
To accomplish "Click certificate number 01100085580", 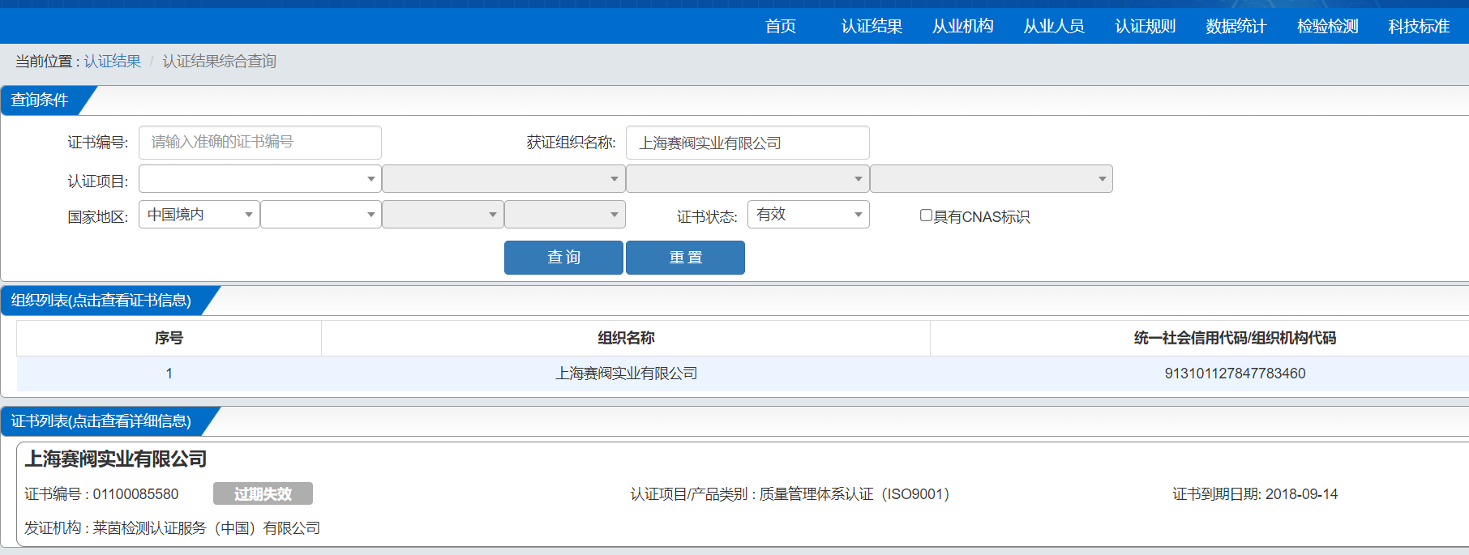I will pos(135,494).
